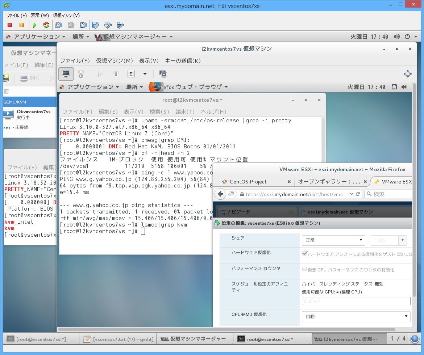
Task: Click the reset VM icon with circular arrows
Action: coord(46,25)
